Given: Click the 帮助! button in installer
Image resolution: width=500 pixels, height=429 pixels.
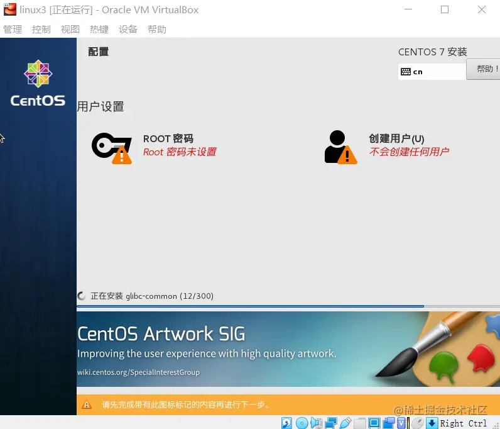Looking at the screenshot, I should [x=483, y=69].
